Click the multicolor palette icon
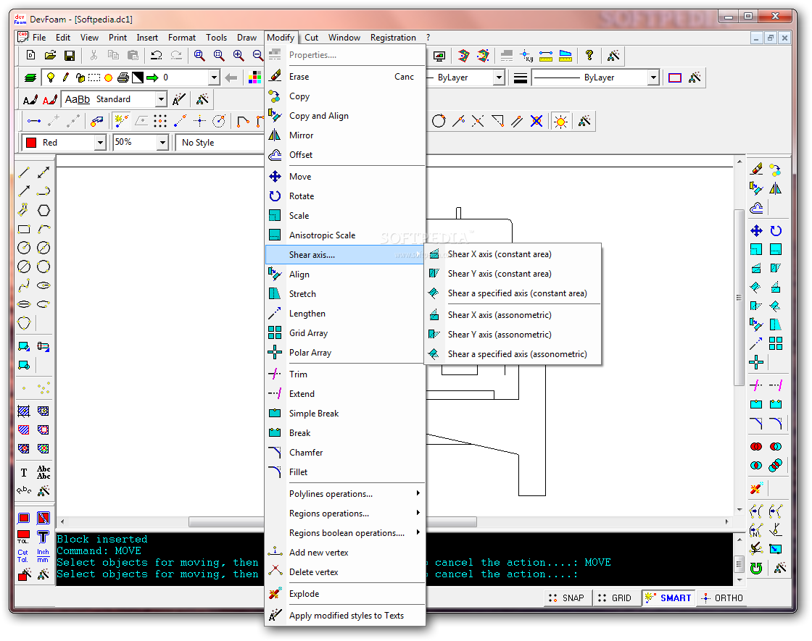 pos(254,77)
